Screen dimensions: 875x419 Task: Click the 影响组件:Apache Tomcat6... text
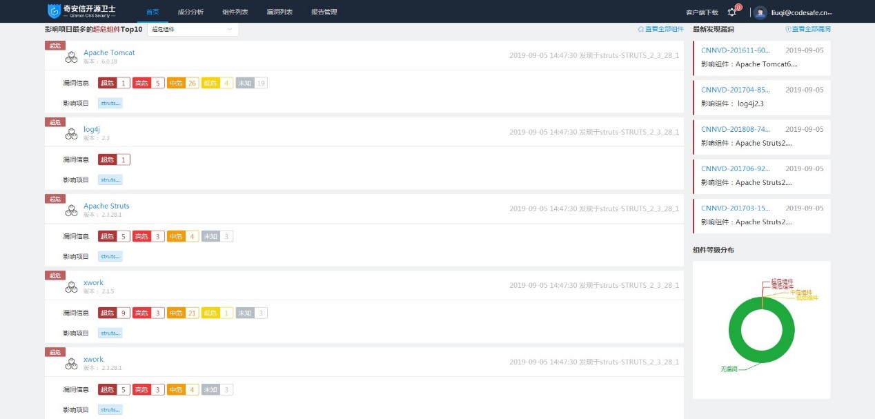749,64
